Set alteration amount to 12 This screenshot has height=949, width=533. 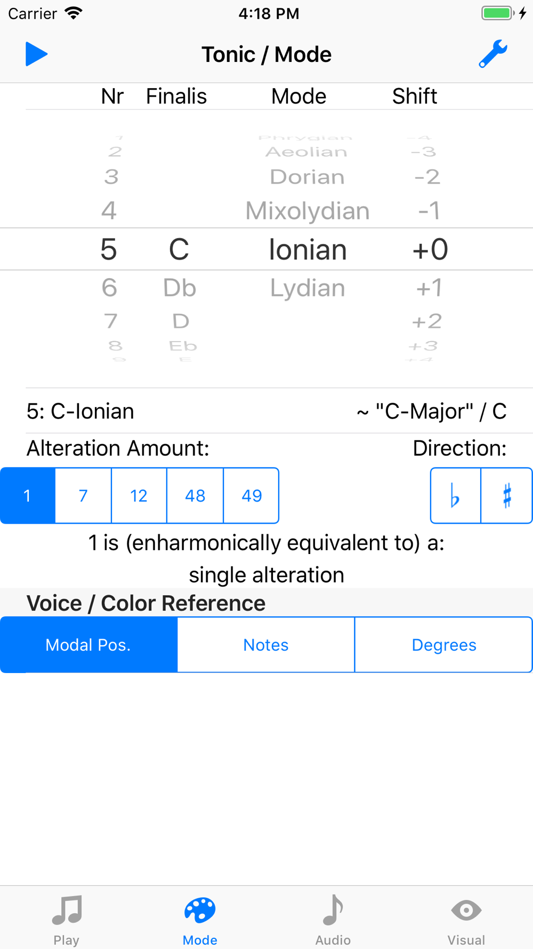(139, 496)
